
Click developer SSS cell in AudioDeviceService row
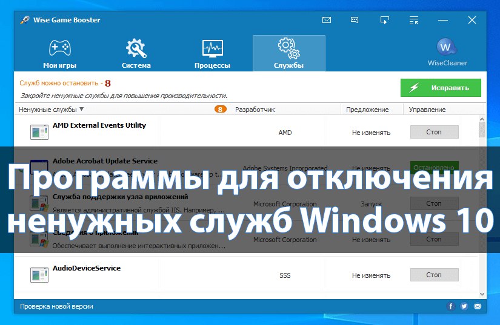coord(285,275)
